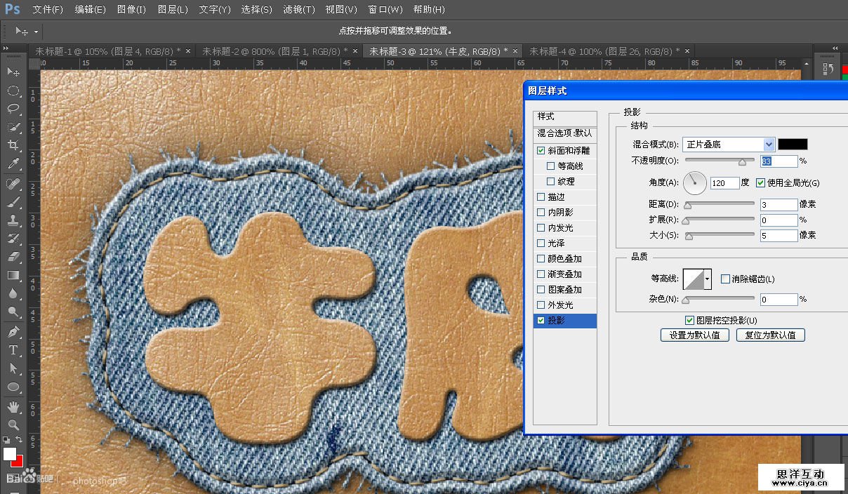848x494 pixels.
Task: Click the 复位为默认值 button
Action: 770,335
